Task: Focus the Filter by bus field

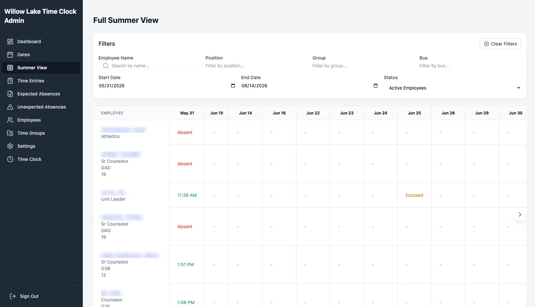Action: 470,66
